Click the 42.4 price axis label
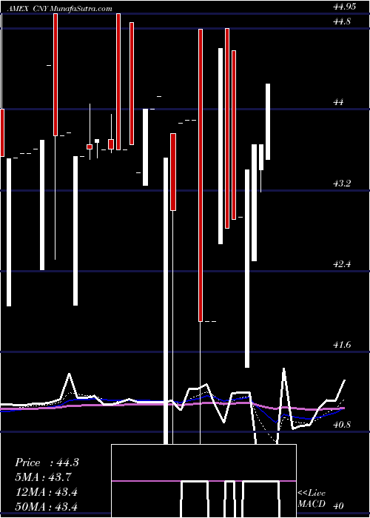 tap(342, 264)
